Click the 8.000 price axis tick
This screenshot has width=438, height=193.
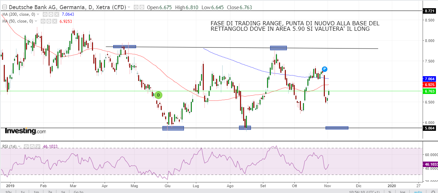pos(430,41)
